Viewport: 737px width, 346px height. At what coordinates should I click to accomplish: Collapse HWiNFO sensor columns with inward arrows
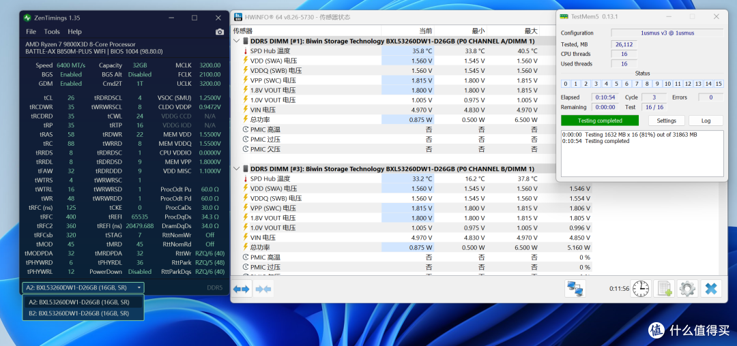263,289
